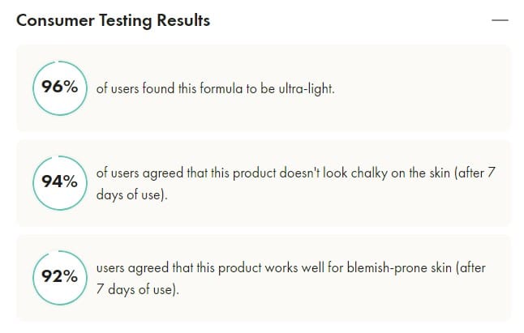Collapse the Consumer Testing Results section

tap(500, 21)
